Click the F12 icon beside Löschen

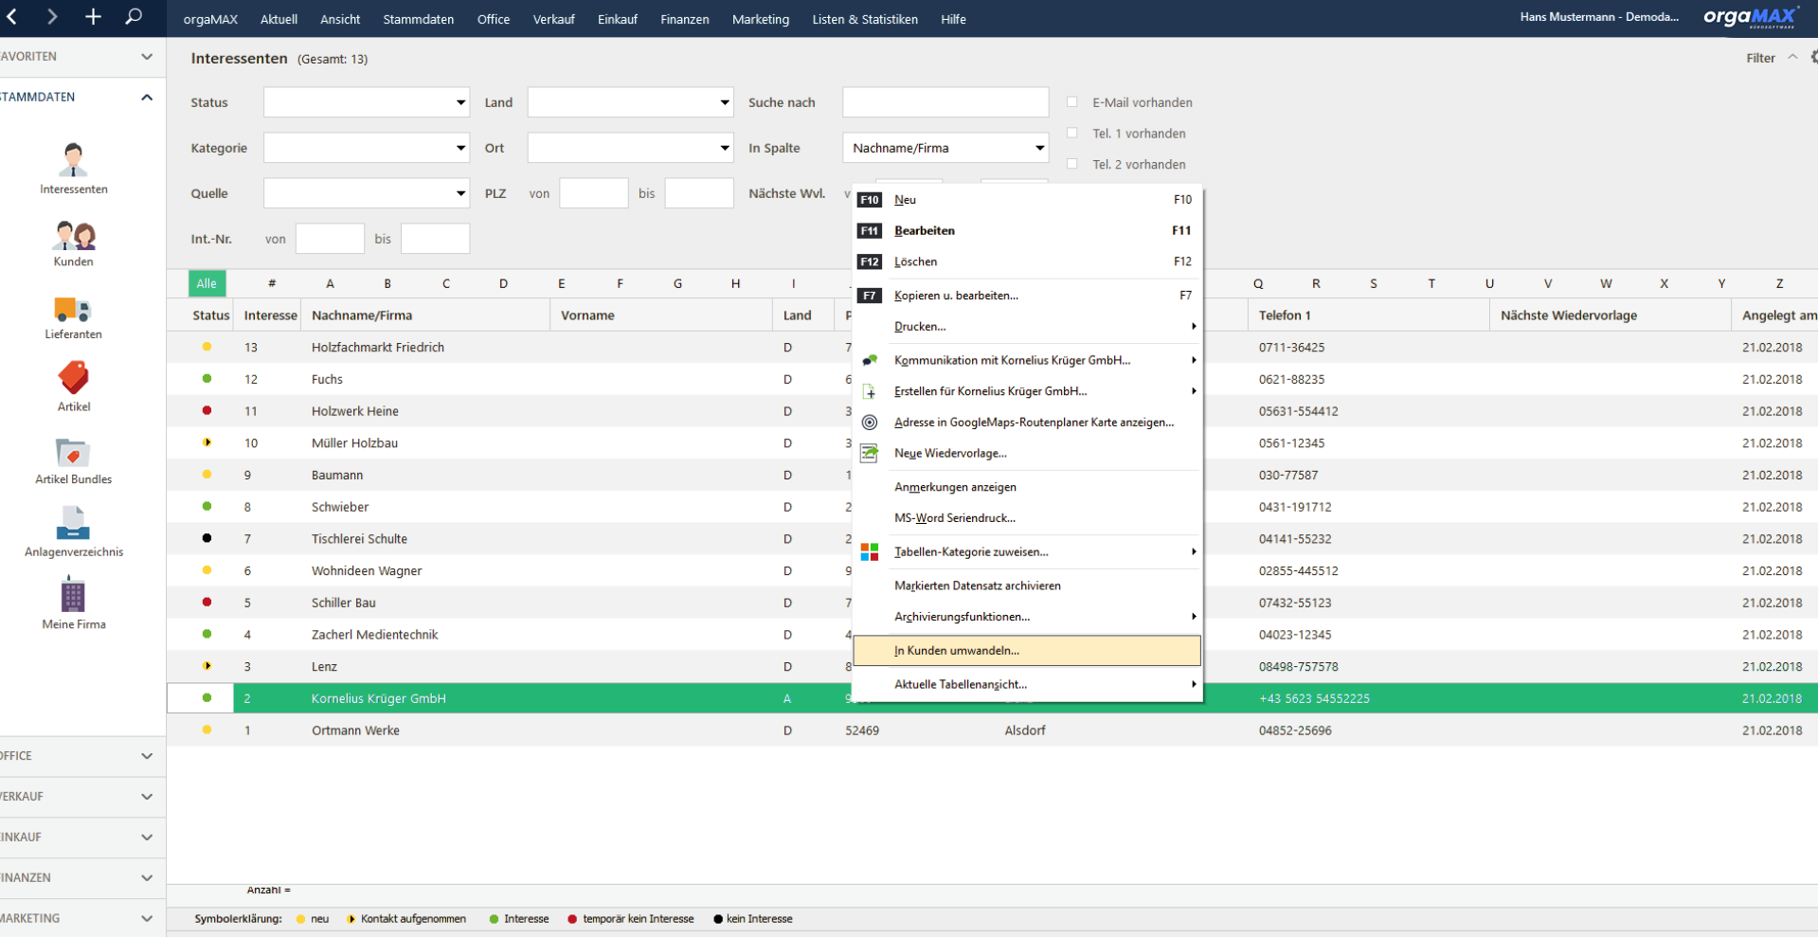(870, 261)
